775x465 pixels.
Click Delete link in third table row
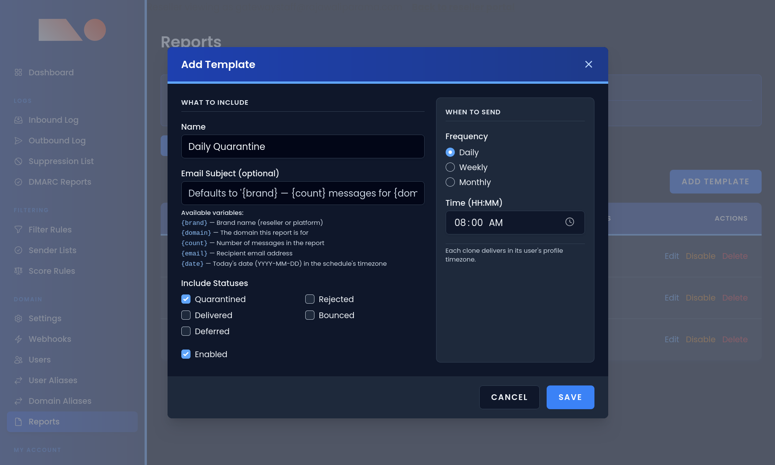click(735, 340)
